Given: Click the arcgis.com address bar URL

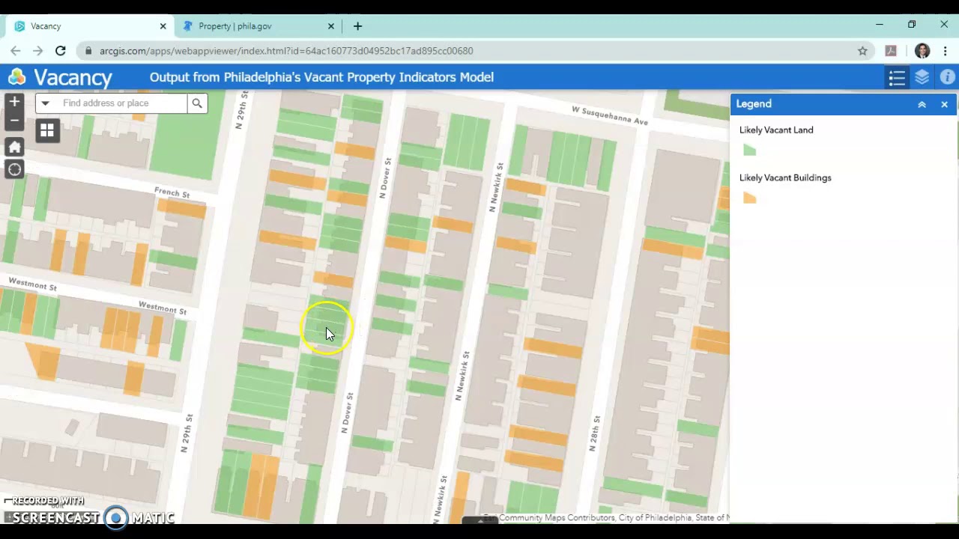Looking at the screenshot, I should coord(286,51).
